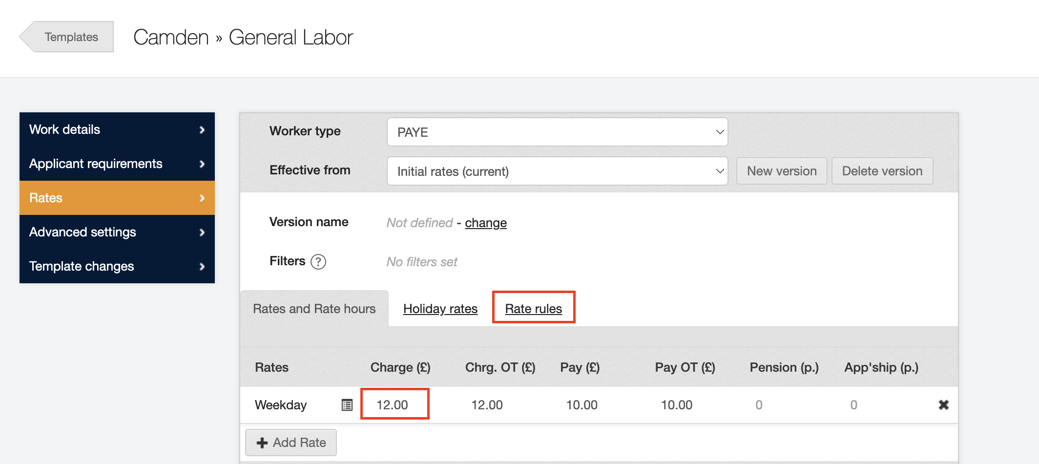Screen dimensions: 1039x464
Task: Open the Filters help question mark
Action: tap(318, 262)
